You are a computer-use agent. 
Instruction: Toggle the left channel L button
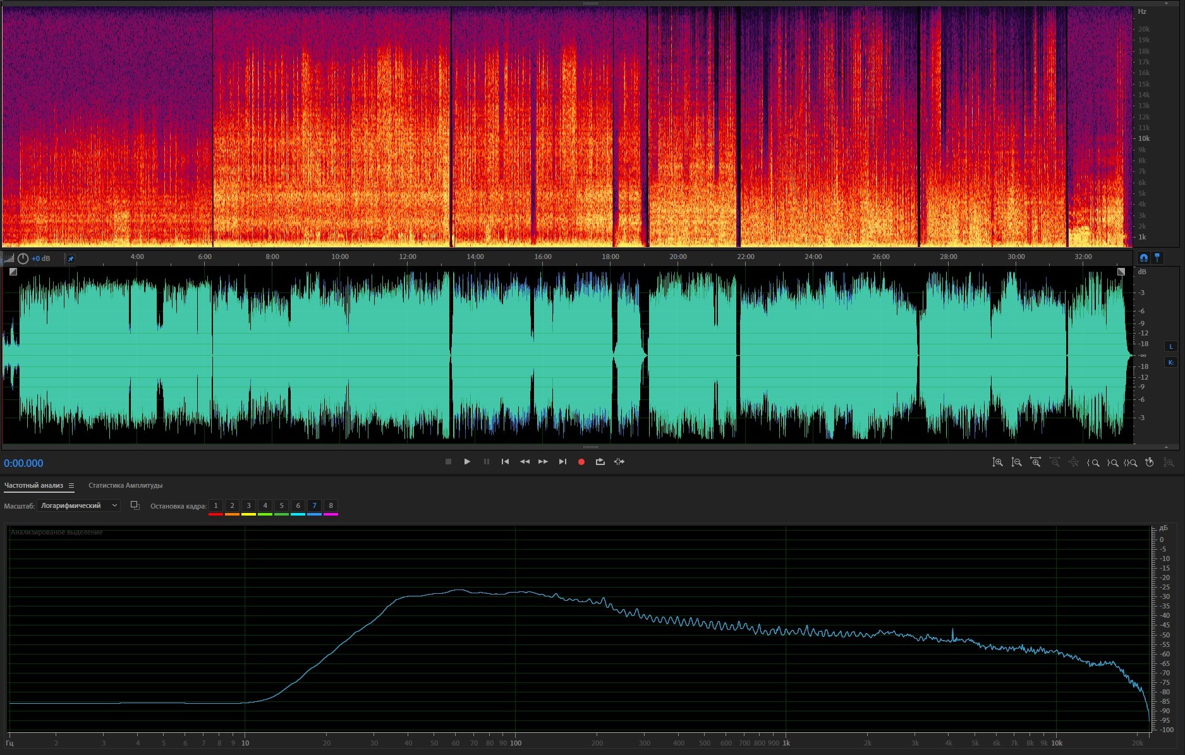click(x=1170, y=347)
